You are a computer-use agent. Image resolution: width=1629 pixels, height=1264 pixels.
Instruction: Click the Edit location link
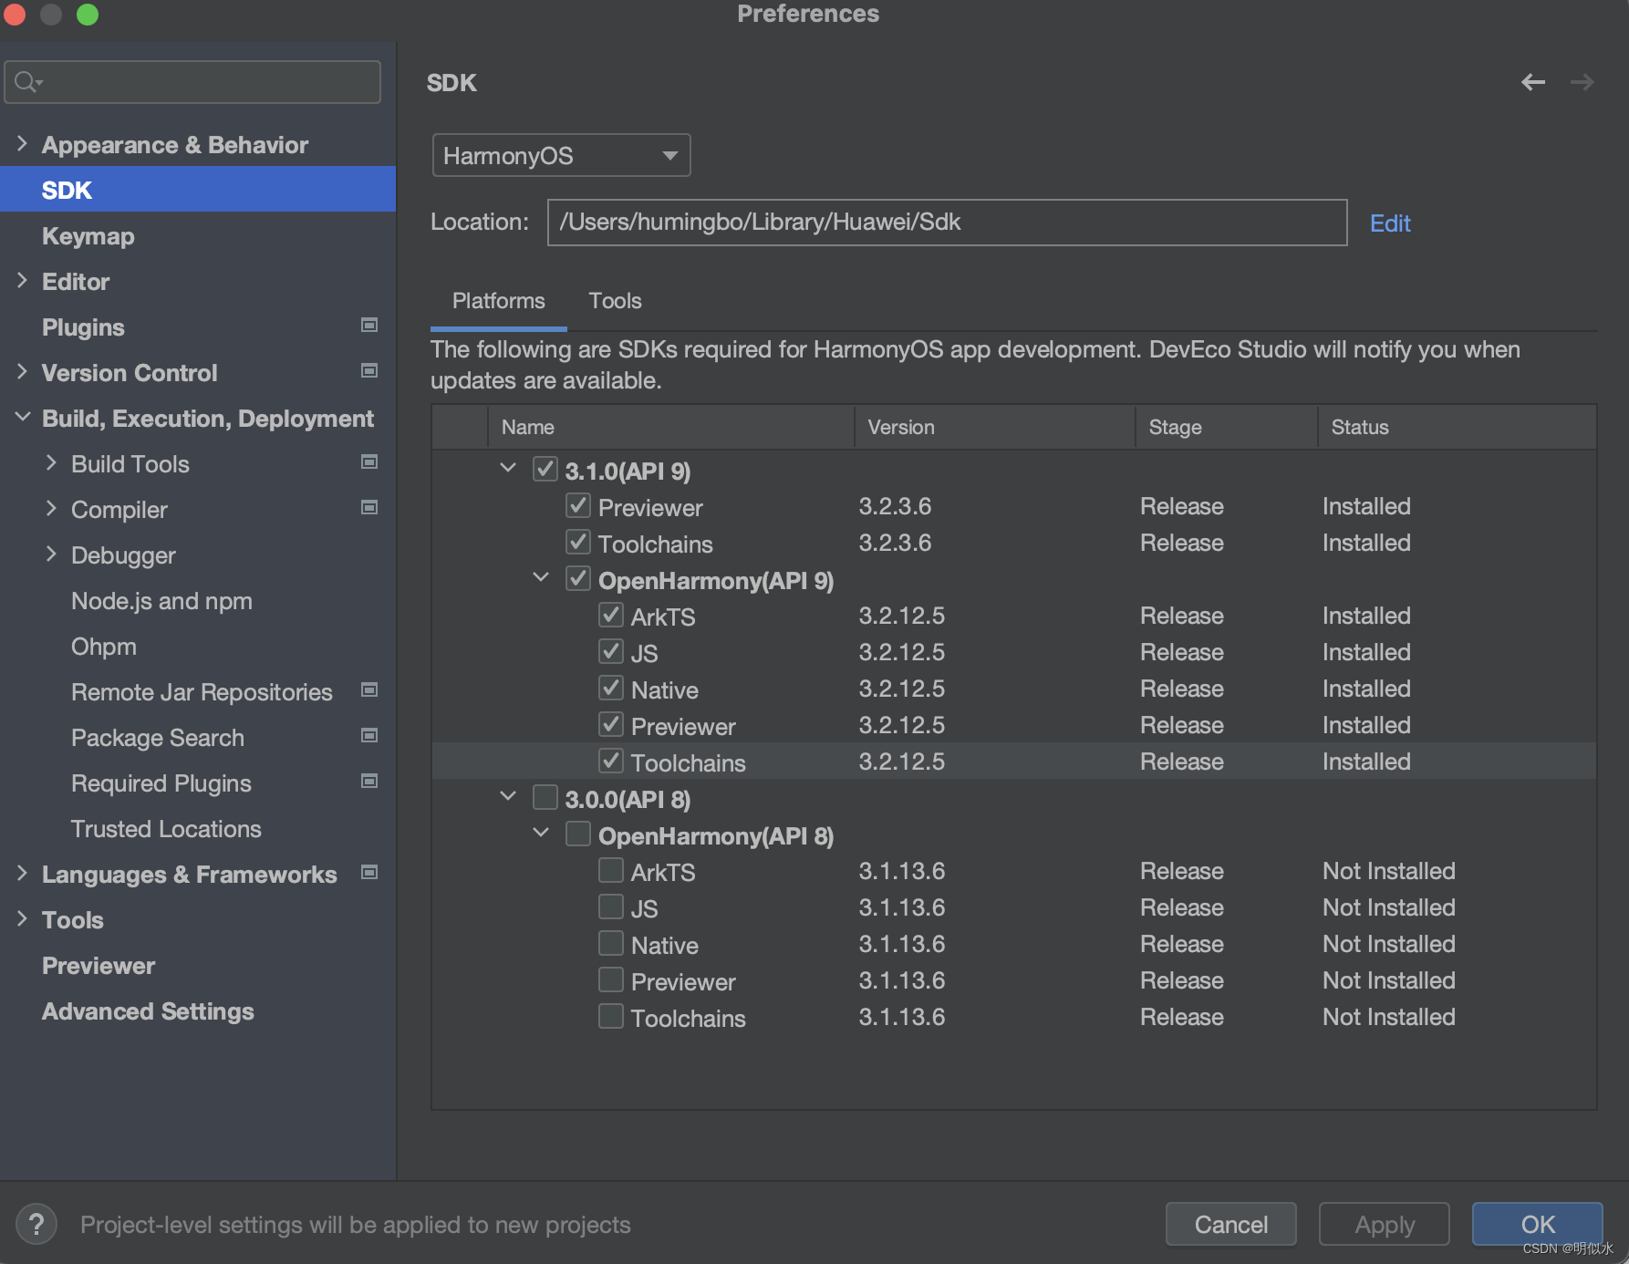(1390, 223)
